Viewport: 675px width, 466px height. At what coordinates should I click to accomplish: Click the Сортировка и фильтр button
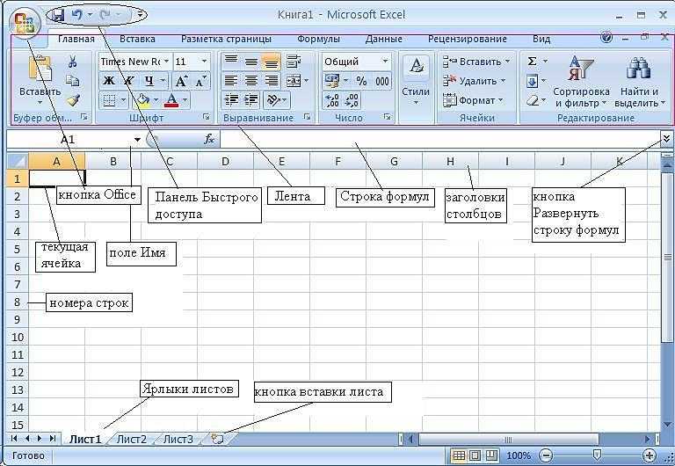point(581,82)
